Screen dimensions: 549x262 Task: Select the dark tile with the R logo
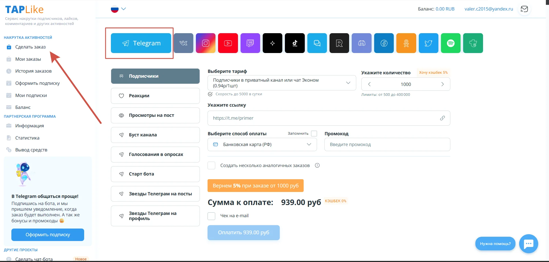click(x=339, y=43)
